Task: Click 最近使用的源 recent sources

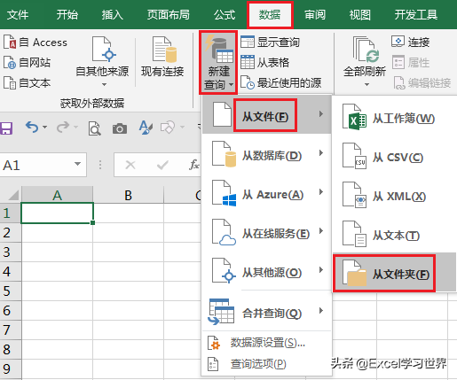Action: (x=280, y=82)
